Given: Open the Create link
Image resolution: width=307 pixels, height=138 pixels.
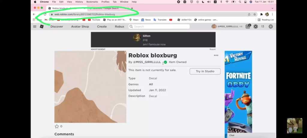Looking at the screenshot, I should coord(102,26).
